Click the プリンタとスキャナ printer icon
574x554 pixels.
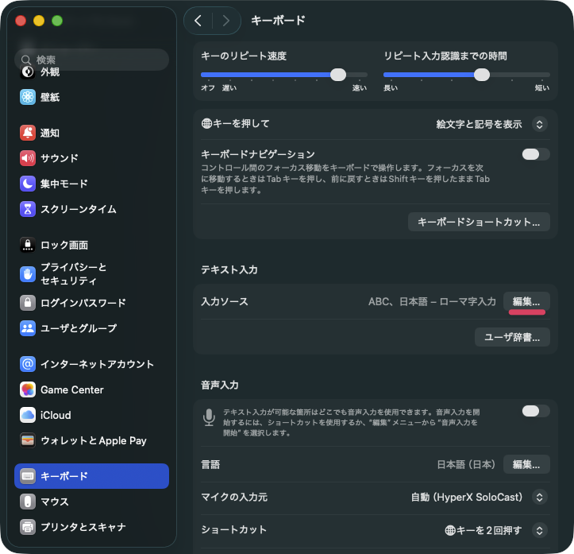pos(28,527)
